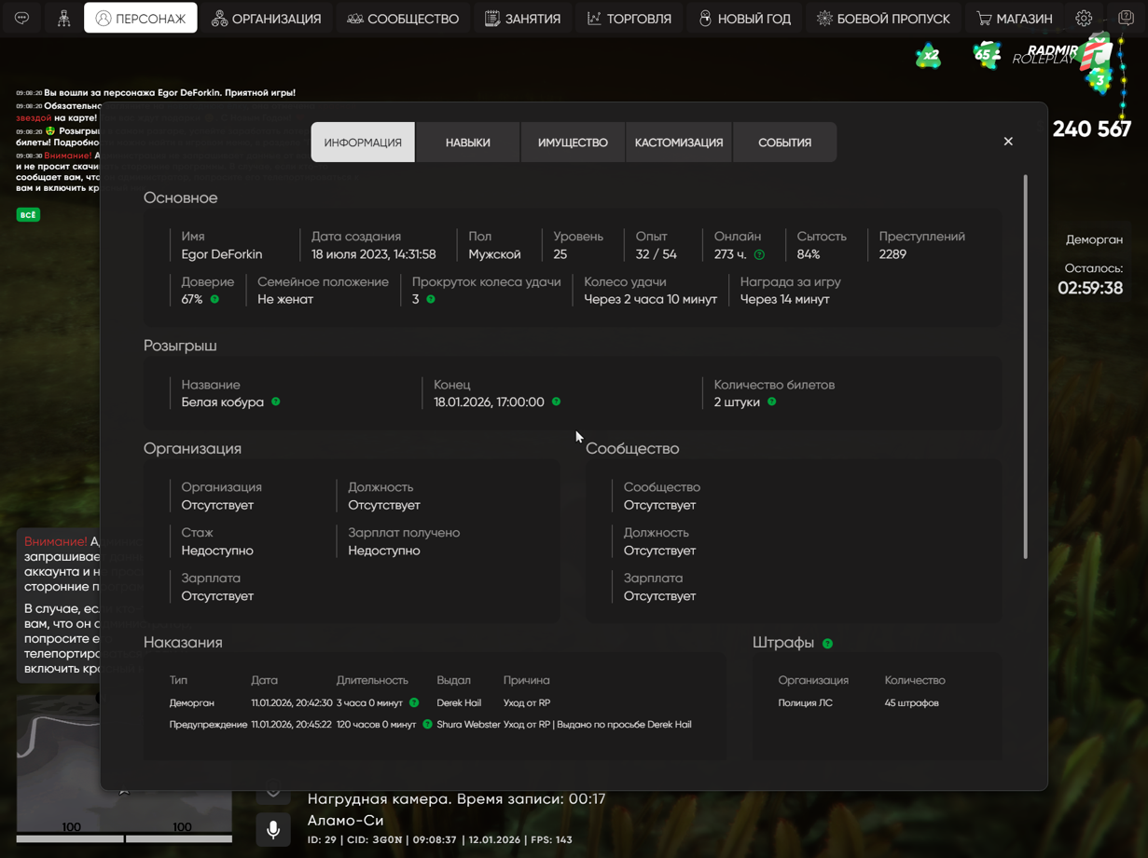Open settings gear icon in top bar

(1084, 18)
